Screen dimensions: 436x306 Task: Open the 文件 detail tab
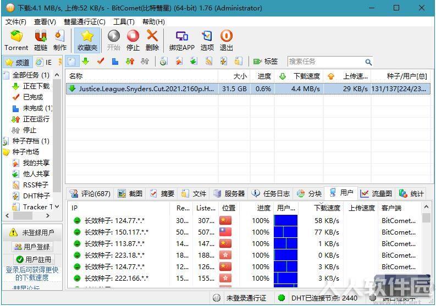tap(194, 193)
